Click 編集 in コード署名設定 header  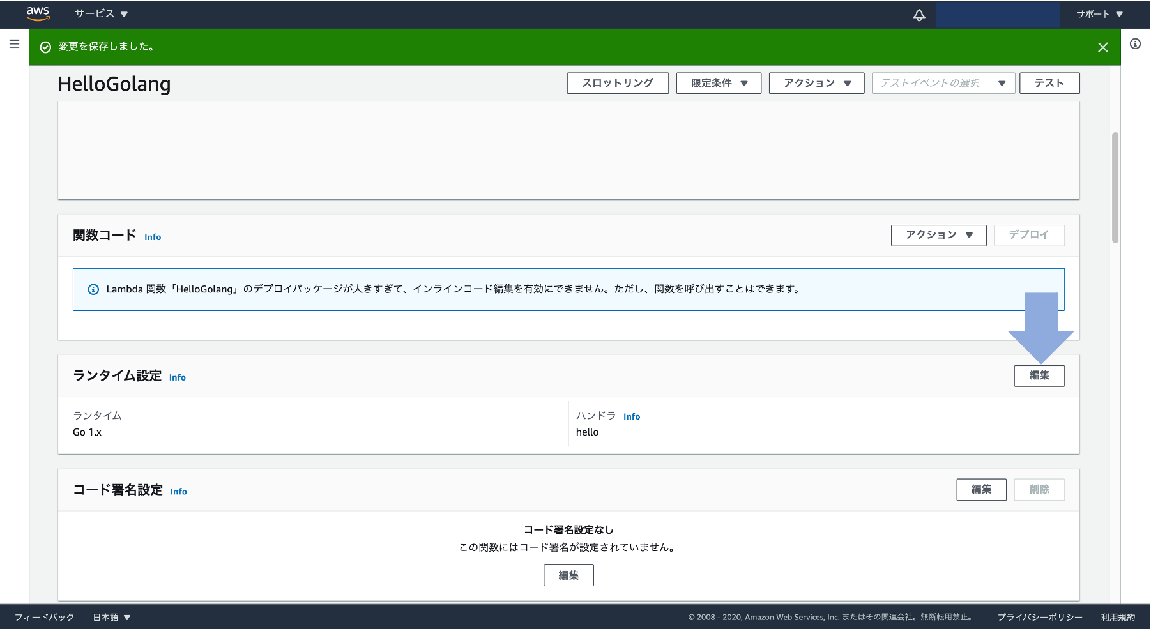tap(981, 489)
